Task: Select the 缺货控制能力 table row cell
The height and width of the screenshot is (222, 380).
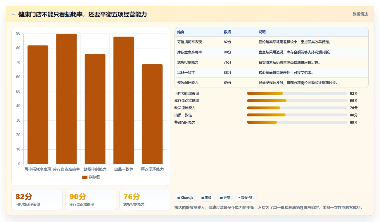Action: [x=188, y=62]
